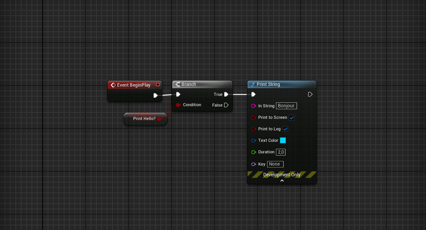Click the green Duration input pin
This screenshot has width=426, height=230.
tap(253, 152)
